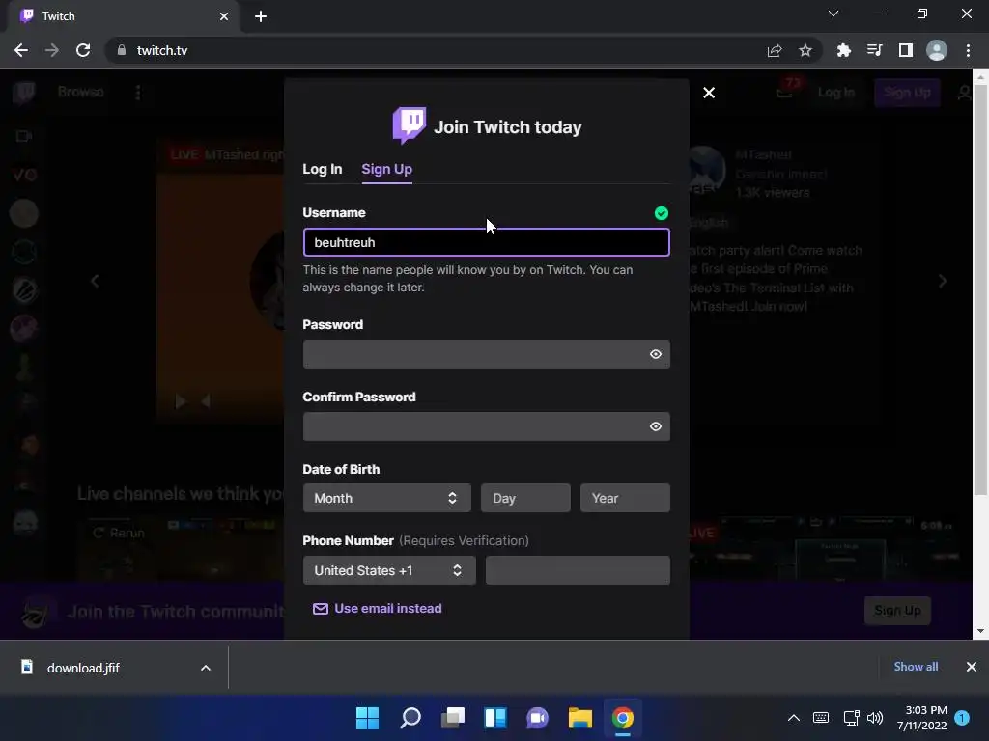The height and width of the screenshot is (741, 989).
Task: Open Chrome profile avatar
Action: point(937,50)
